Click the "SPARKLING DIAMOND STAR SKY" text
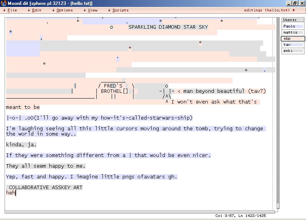The width and height of the screenshot is (306, 220). pos(168,27)
